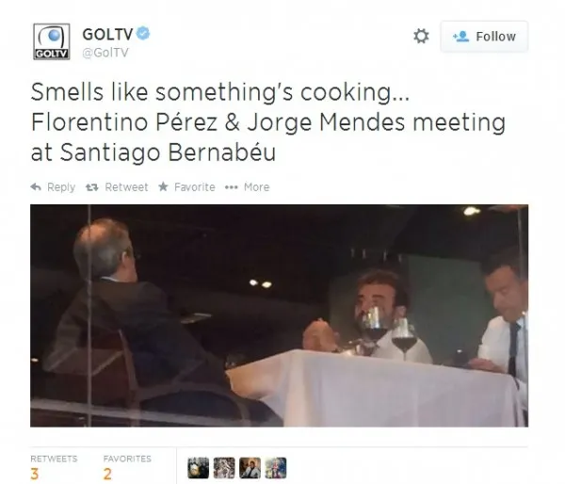Mark tweet as Favorite
This screenshot has width=565, height=484.
186,187
